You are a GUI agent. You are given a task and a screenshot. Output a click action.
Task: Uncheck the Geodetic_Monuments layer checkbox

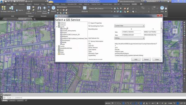(x=61, y=30)
